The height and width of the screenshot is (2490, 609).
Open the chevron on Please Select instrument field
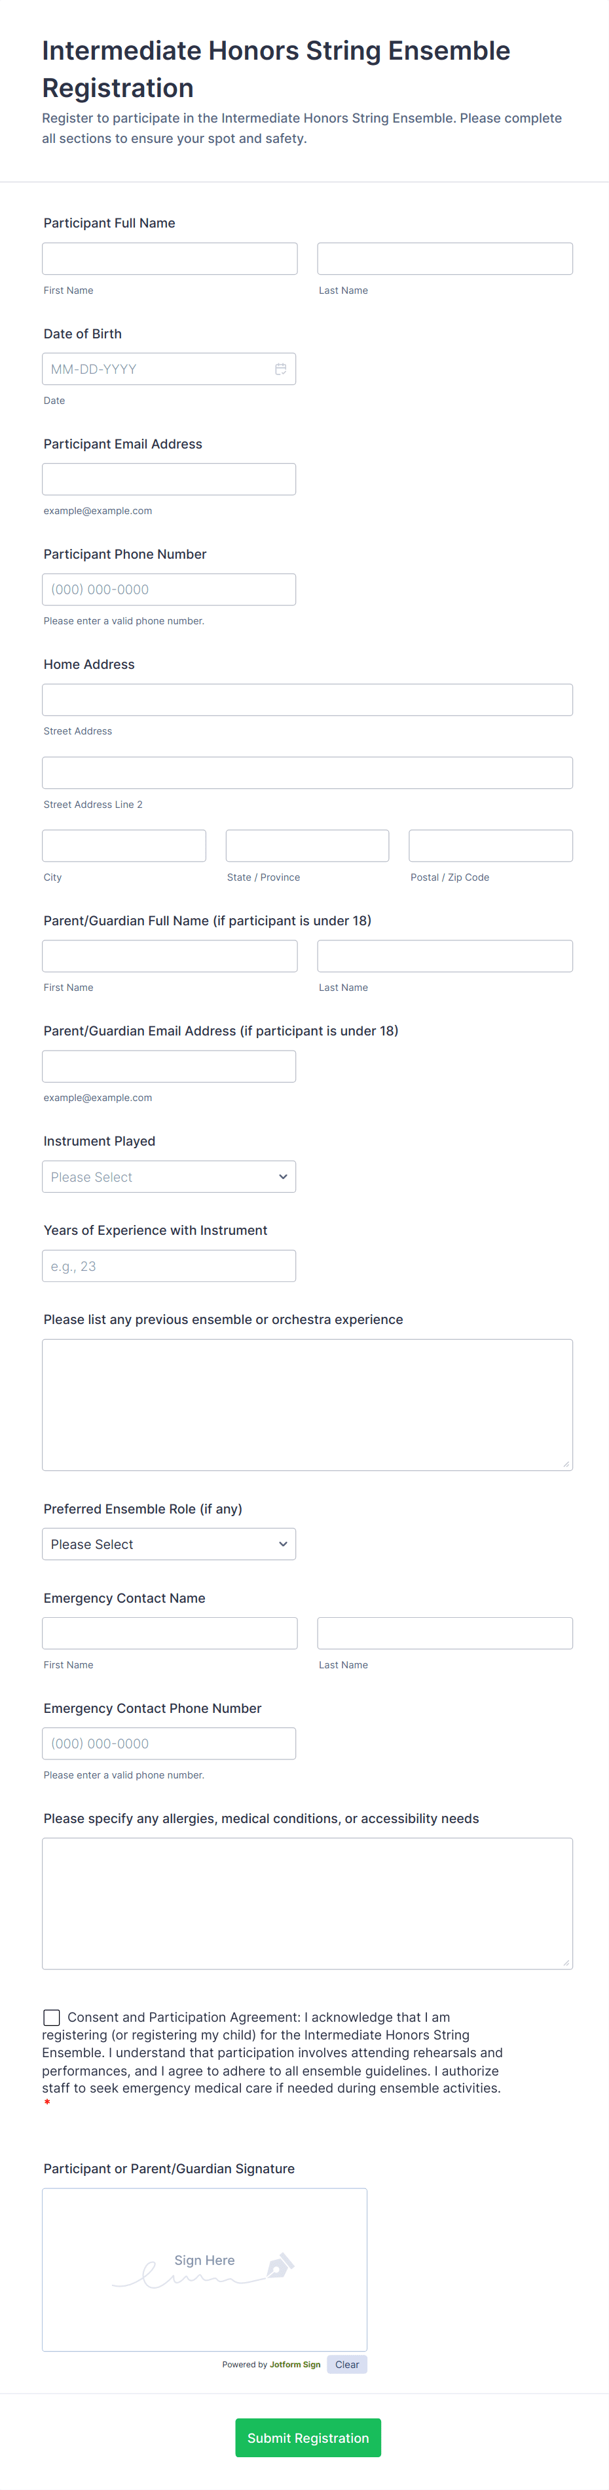tap(283, 1176)
